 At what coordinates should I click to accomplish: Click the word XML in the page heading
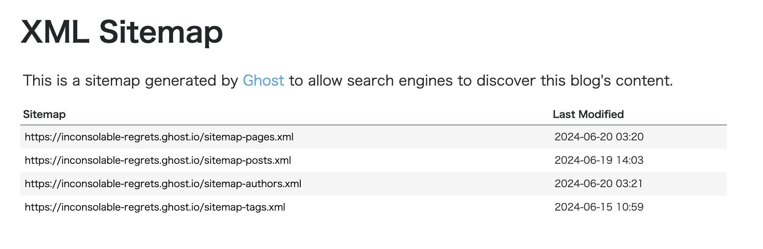tap(55, 32)
